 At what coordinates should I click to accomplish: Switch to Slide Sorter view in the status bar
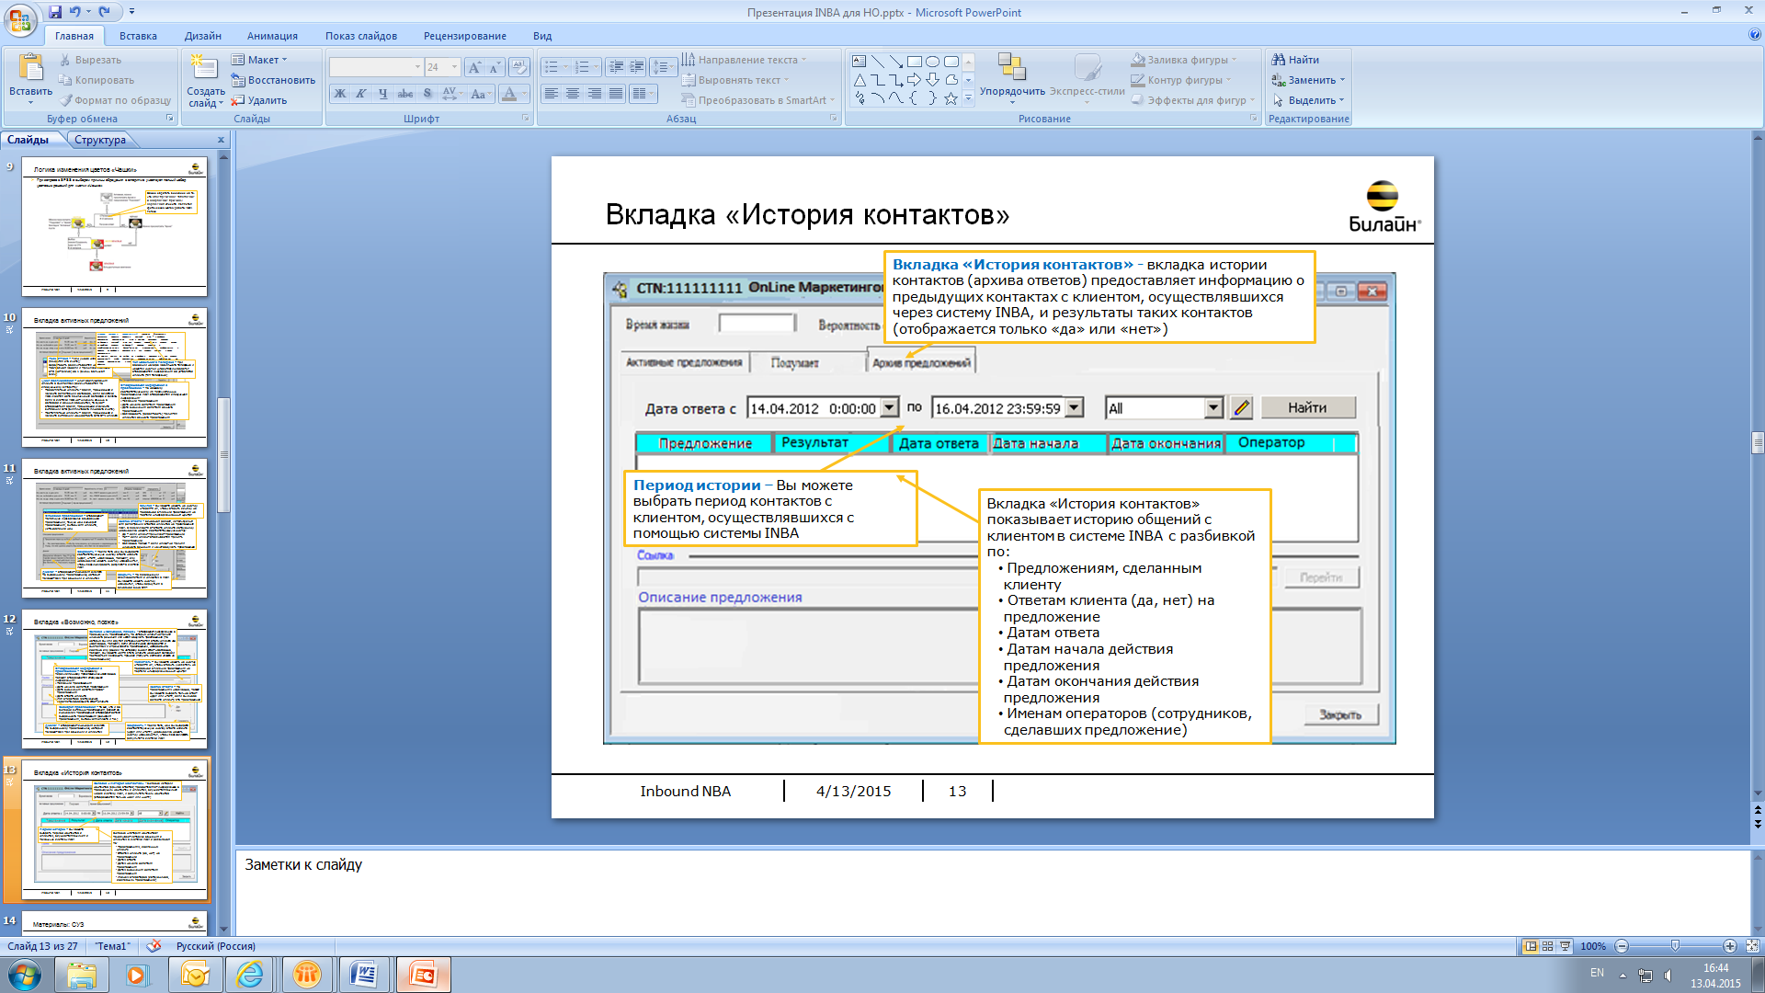tap(1548, 946)
